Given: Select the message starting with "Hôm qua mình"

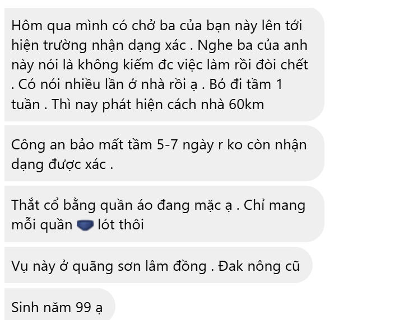Looking at the screenshot, I should 164,64.
